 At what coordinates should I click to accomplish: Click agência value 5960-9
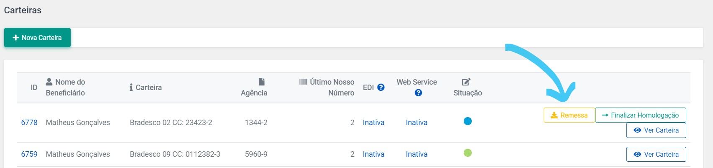pyautogui.click(x=256, y=154)
